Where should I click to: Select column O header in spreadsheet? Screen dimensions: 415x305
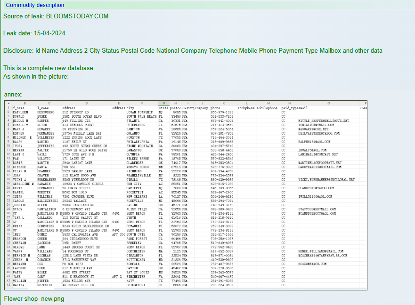328,104
